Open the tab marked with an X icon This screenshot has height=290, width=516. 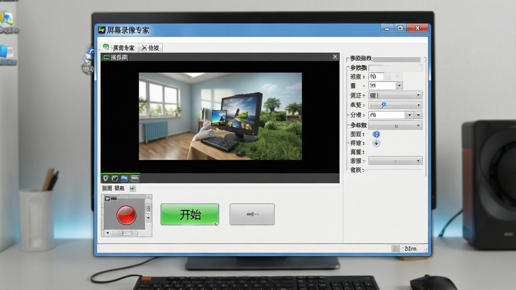150,48
